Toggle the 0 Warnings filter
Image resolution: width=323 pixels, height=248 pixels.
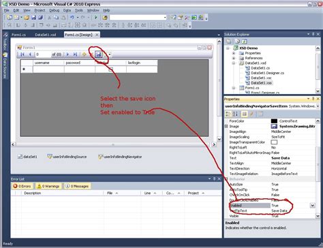click(x=48, y=186)
